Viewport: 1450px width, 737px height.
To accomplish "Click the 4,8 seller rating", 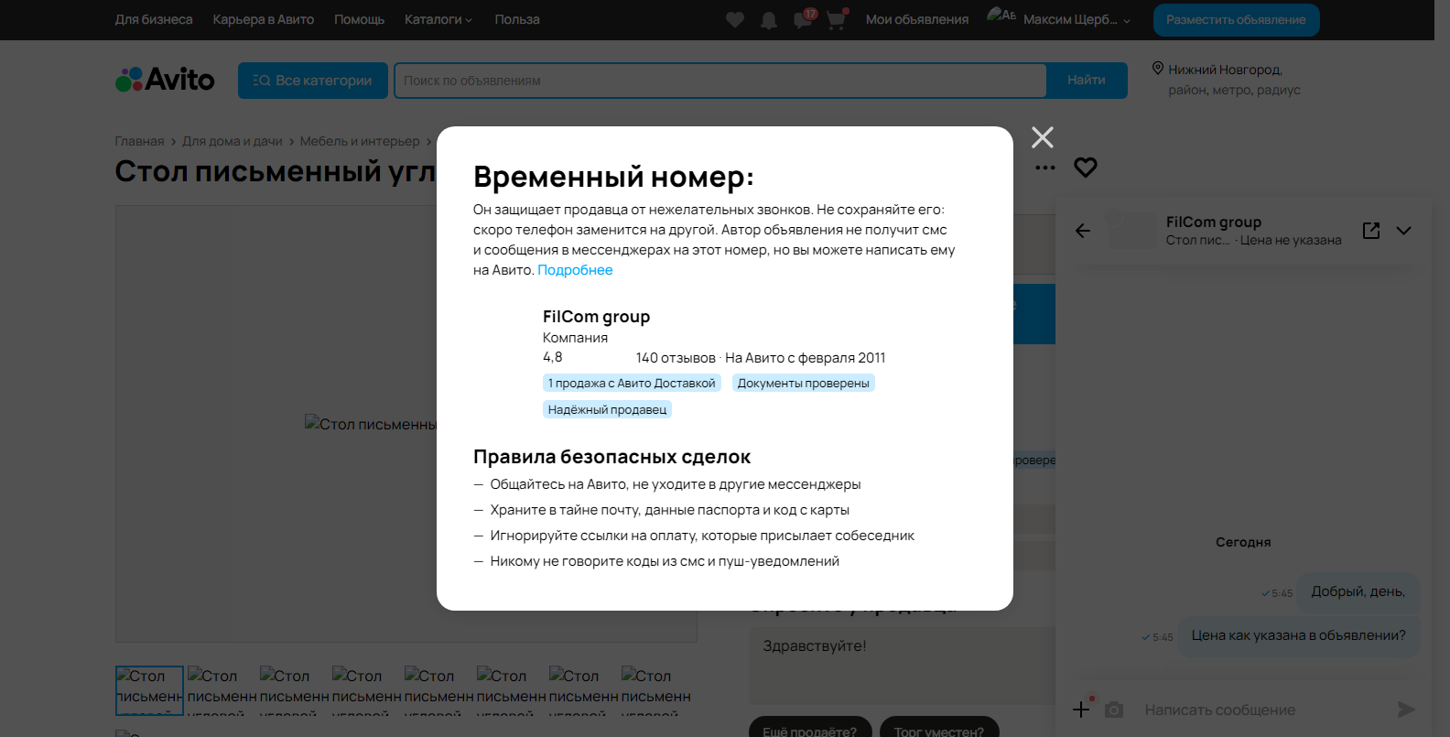I will (553, 357).
